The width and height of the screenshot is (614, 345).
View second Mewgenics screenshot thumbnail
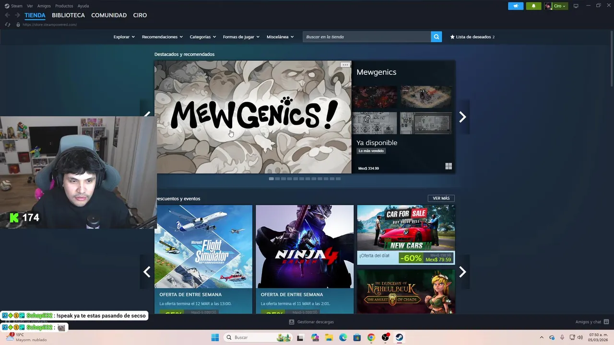[426, 97]
